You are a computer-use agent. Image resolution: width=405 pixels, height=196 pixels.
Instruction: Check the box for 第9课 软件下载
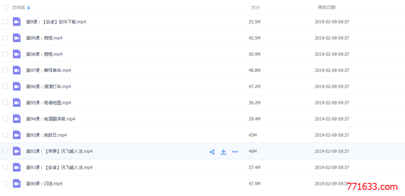click(x=6, y=22)
